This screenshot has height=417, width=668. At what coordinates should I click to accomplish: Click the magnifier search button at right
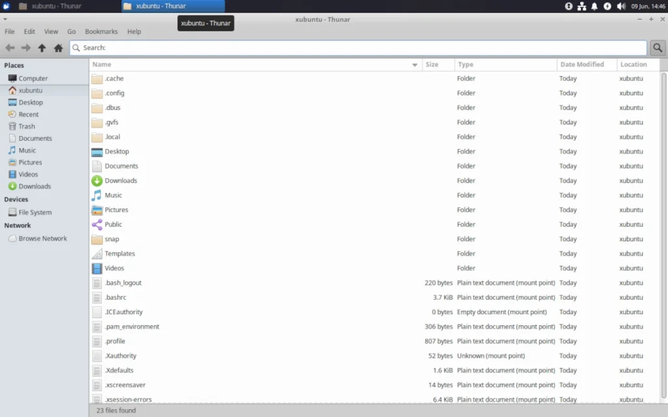[658, 48]
